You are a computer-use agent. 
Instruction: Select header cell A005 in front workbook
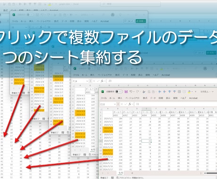click(x=156, y=115)
